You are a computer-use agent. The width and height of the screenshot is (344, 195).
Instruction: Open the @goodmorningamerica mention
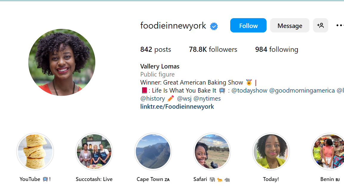pos(302,91)
